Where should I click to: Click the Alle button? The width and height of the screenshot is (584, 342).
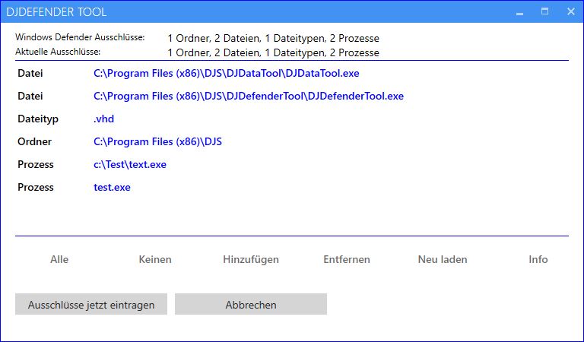pyautogui.click(x=59, y=259)
